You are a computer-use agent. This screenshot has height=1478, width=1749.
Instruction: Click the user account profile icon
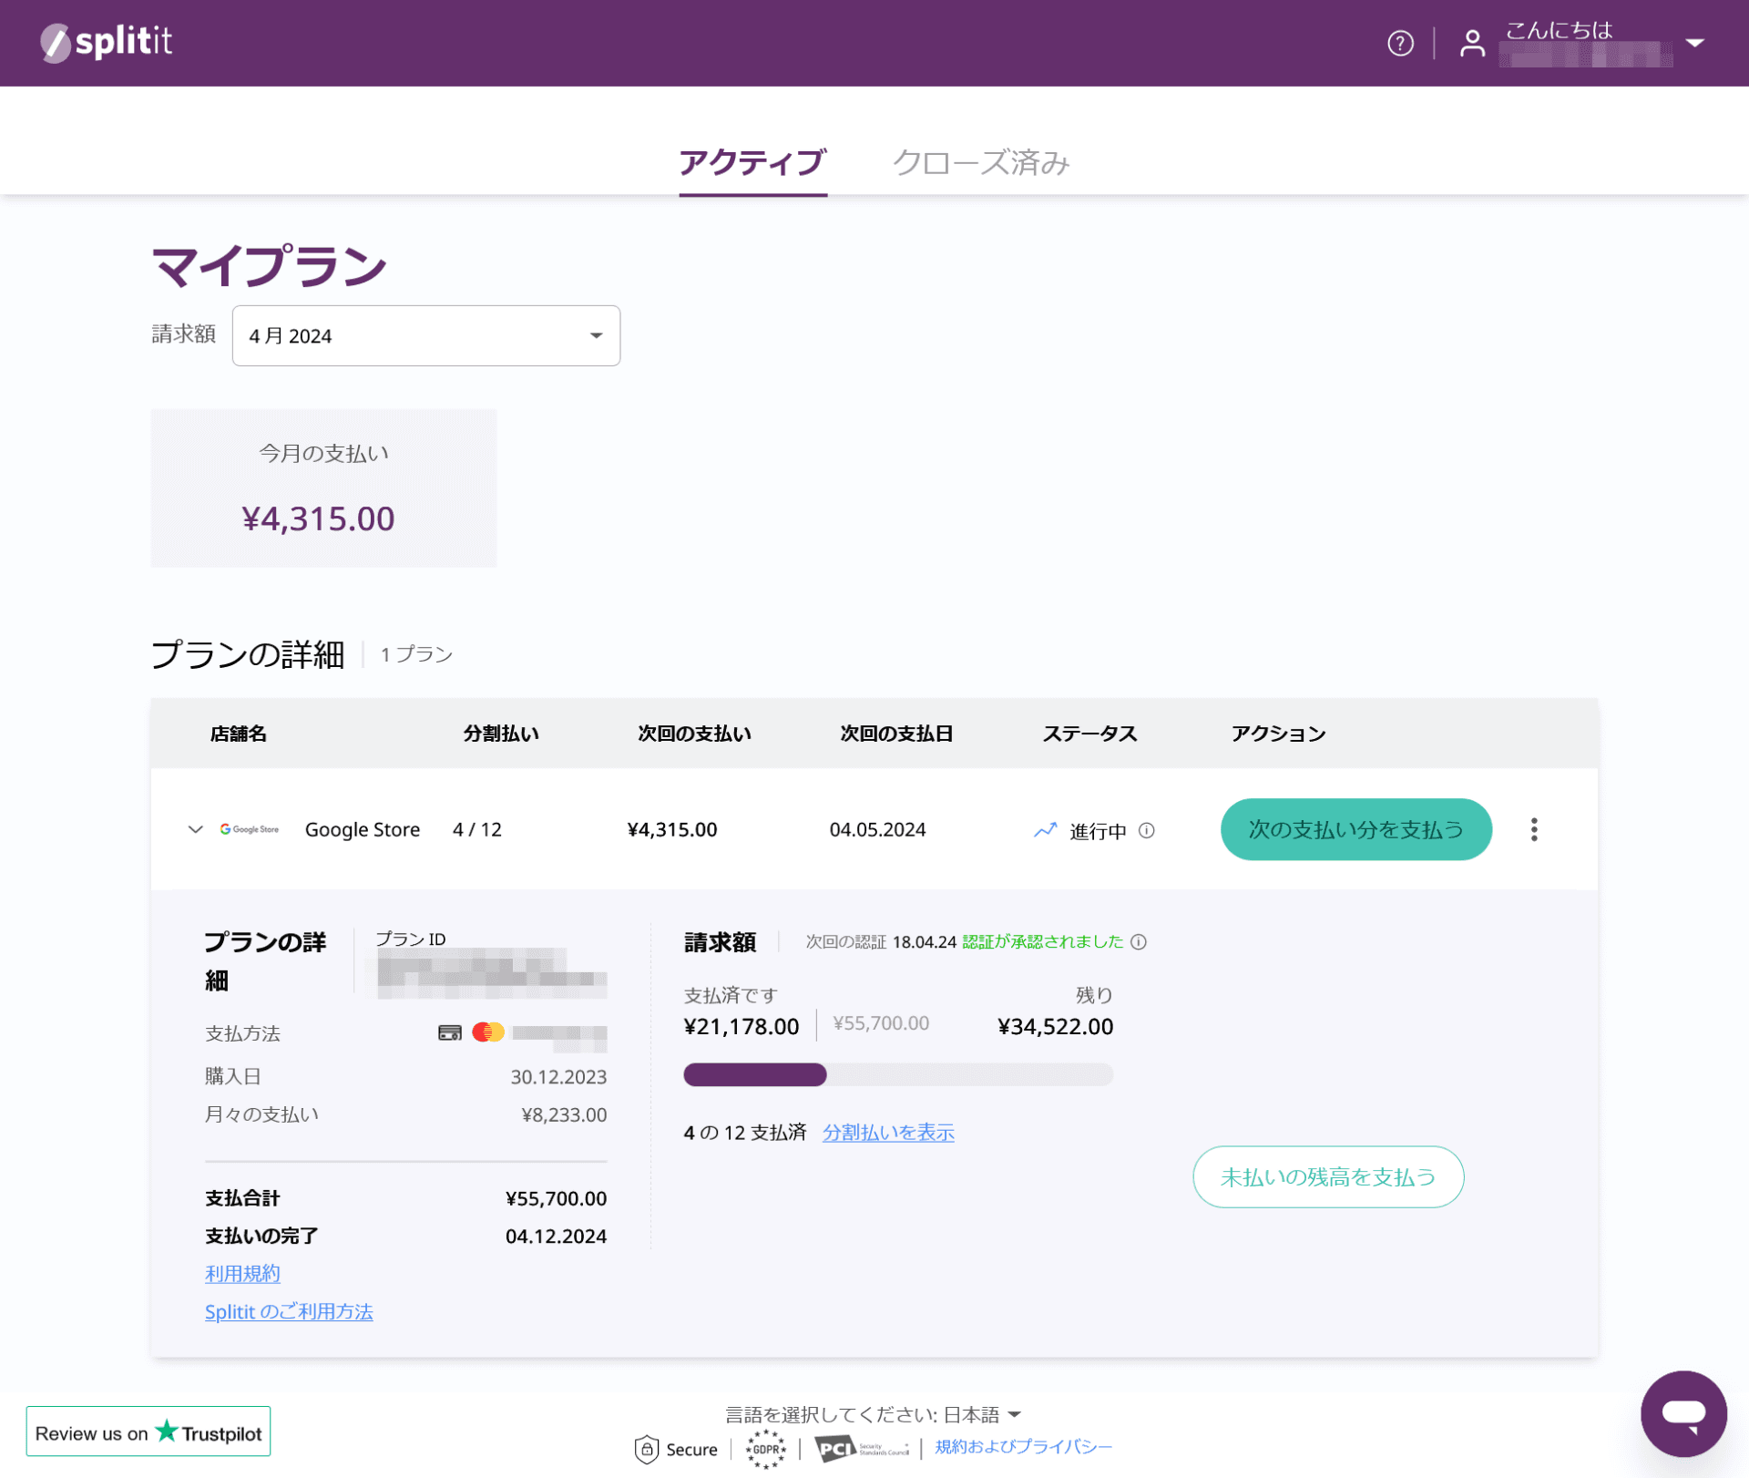click(1472, 43)
